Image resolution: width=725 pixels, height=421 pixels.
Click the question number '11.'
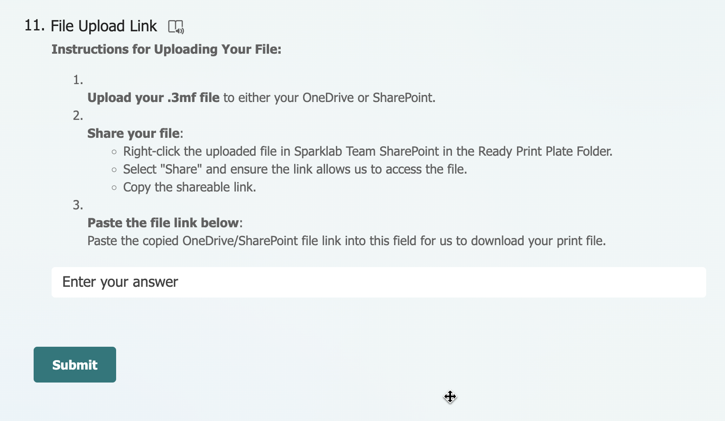click(x=35, y=26)
